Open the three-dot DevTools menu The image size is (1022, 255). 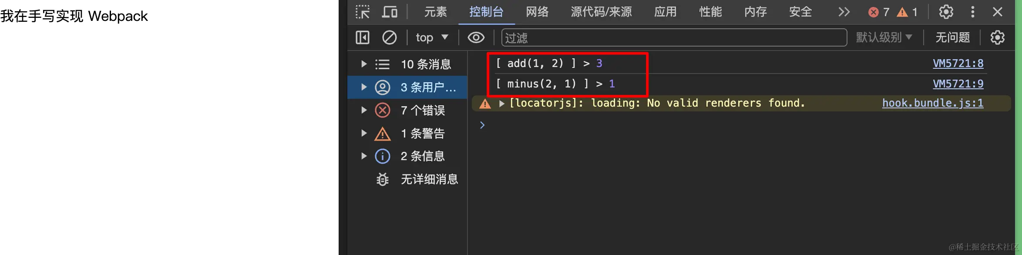972,12
